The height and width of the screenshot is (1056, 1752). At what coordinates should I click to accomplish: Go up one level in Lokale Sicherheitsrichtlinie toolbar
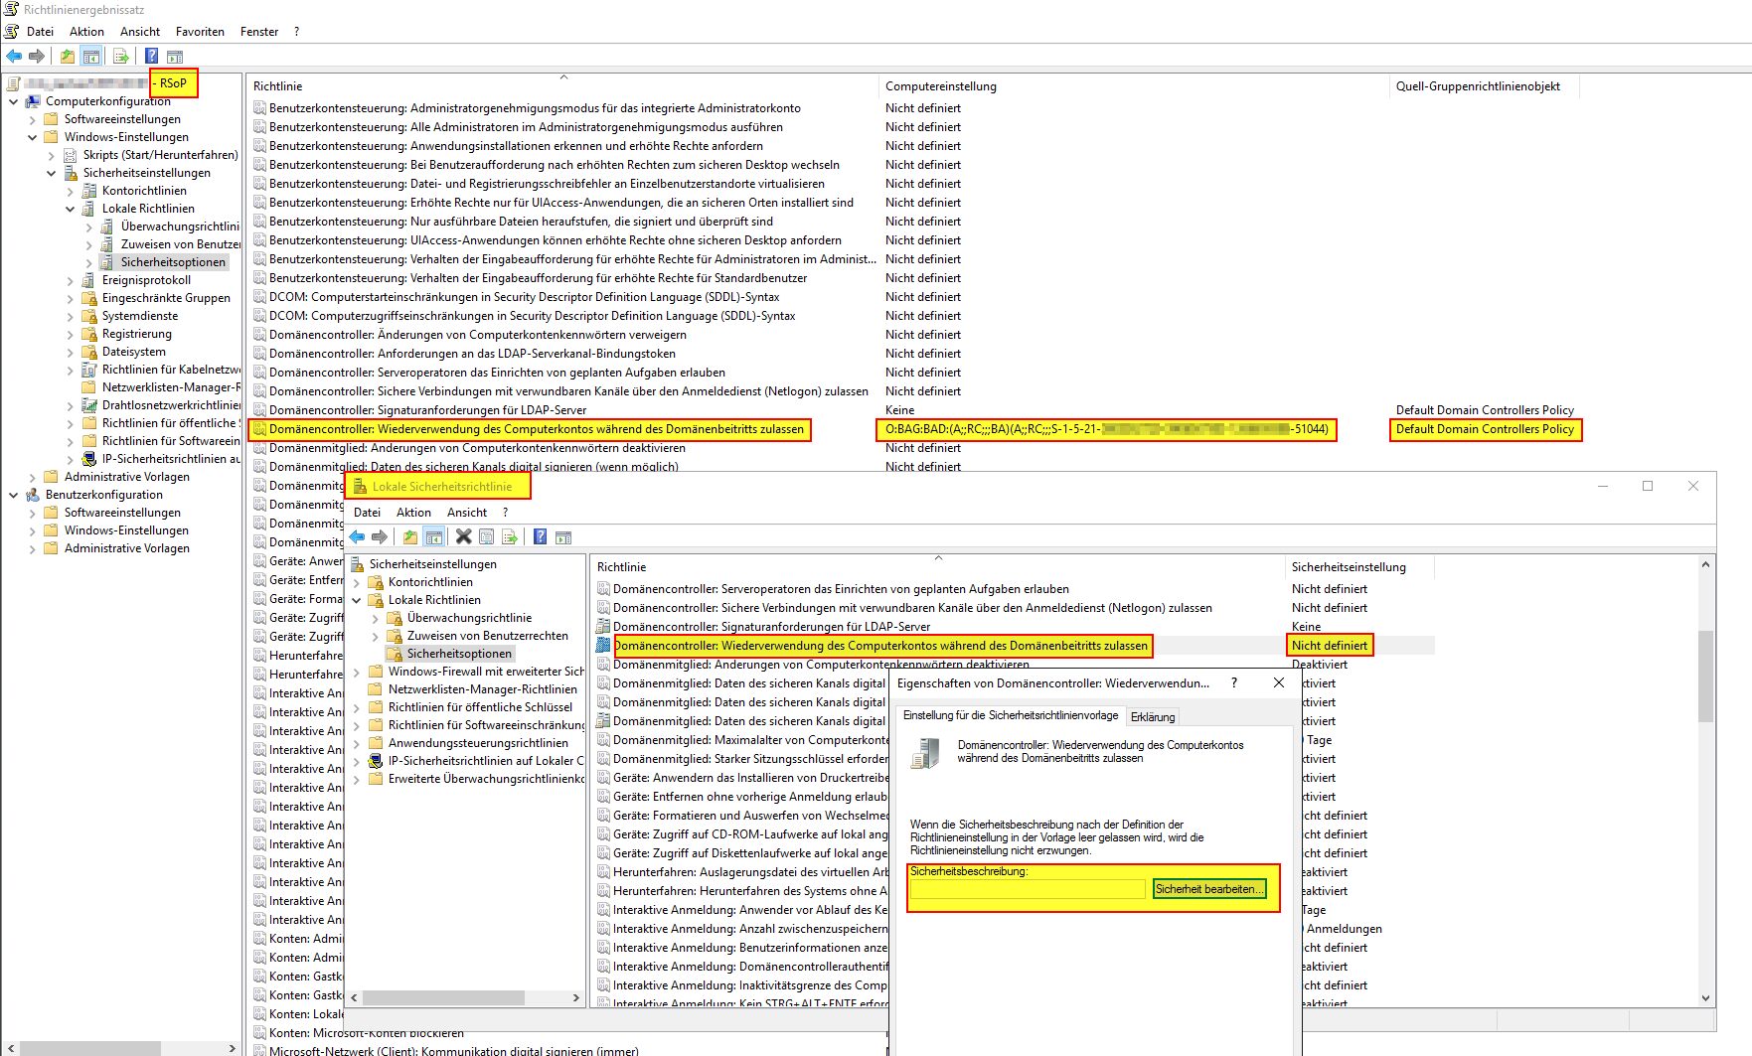point(410,537)
